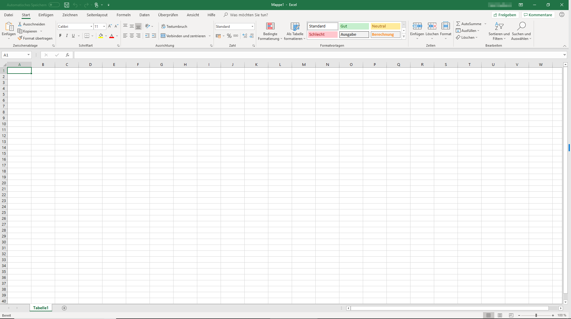Select the Schlecht red cell style
Screen dimensions: 571x319
pos(322,35)
